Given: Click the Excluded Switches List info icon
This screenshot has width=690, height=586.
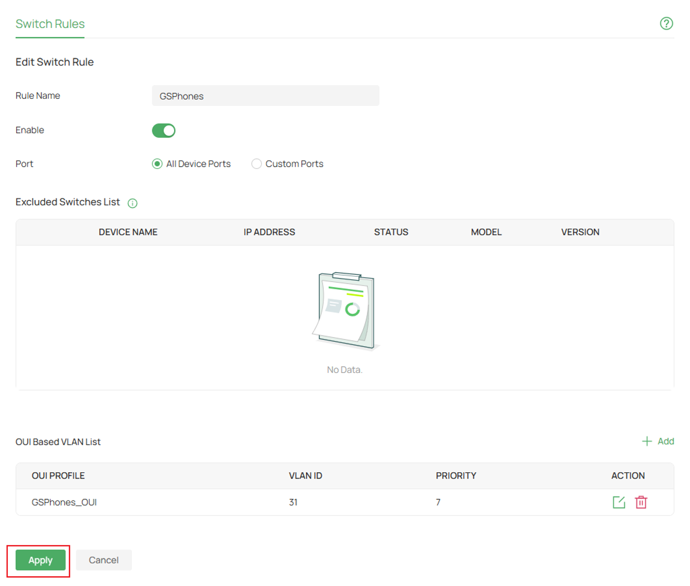Looking at the screenshot, I should (132, 203).
